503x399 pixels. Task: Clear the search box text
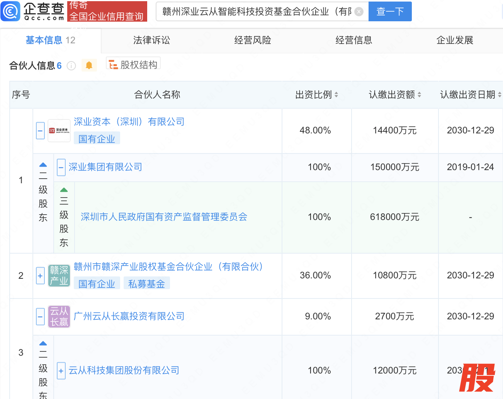pyautogui.click(x=359, y=12)
